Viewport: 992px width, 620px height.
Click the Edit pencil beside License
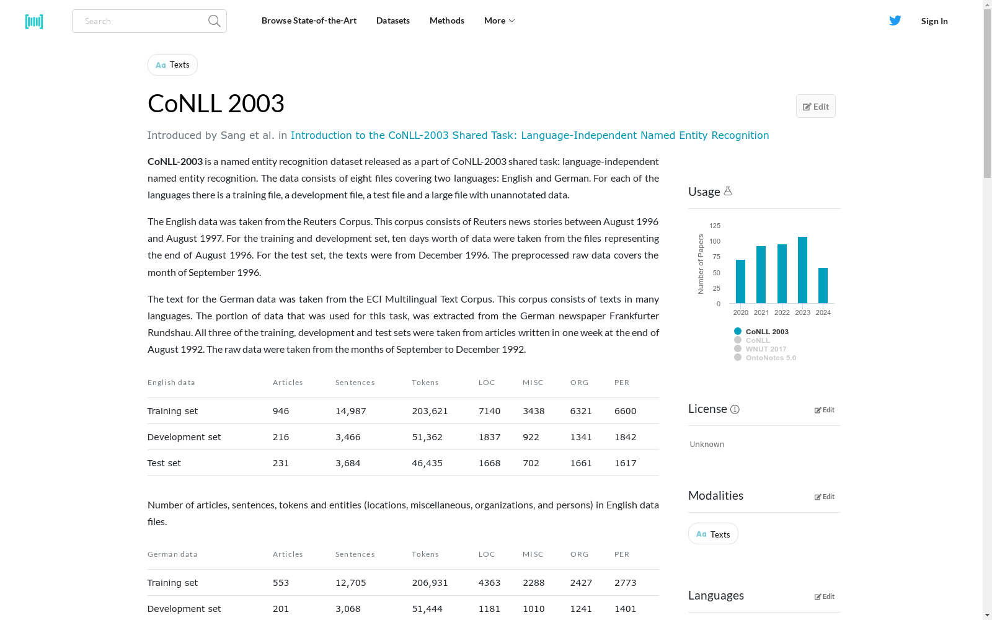824,410
